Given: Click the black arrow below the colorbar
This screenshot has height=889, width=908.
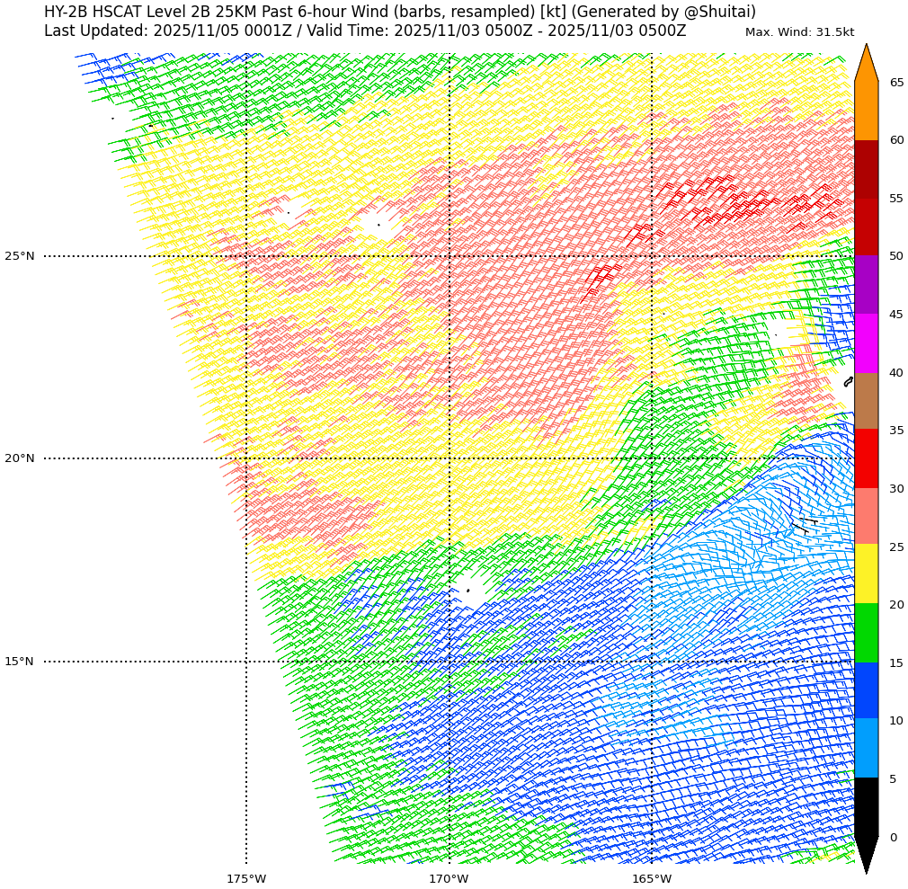Looking at the screenshot, I should click(866, 852).
